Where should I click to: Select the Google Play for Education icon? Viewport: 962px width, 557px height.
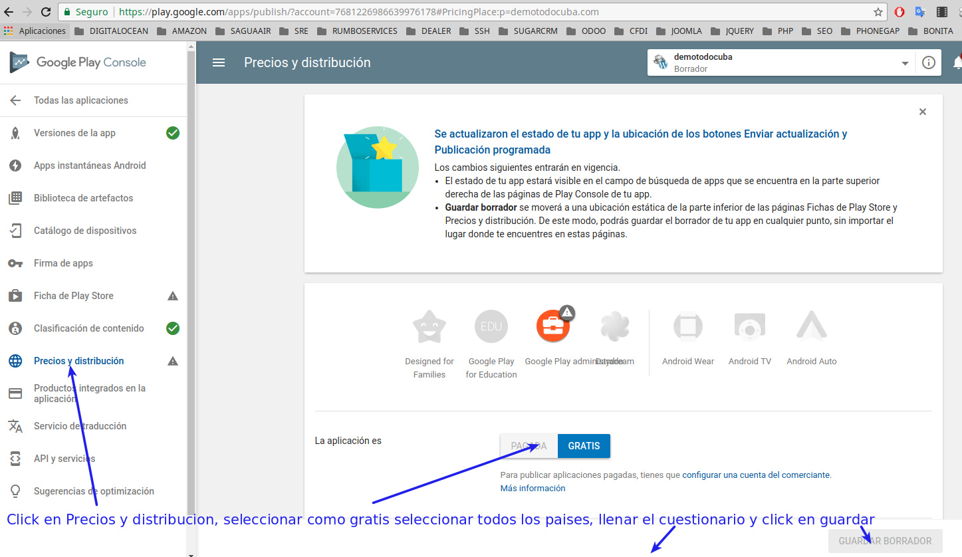491,326
